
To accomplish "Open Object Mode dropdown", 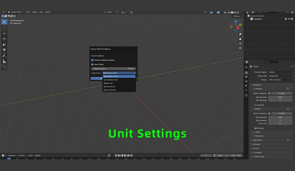I will (x=16, y=12).
